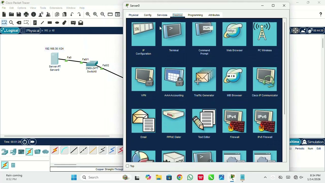Open the Programming tab
Screen dimensions: 325x183
point(195,15)
